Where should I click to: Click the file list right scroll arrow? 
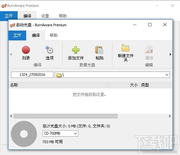(170, 116)
